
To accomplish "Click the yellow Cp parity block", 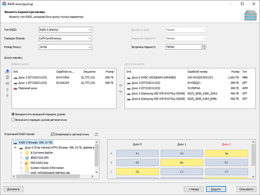I will coord(137,172).
